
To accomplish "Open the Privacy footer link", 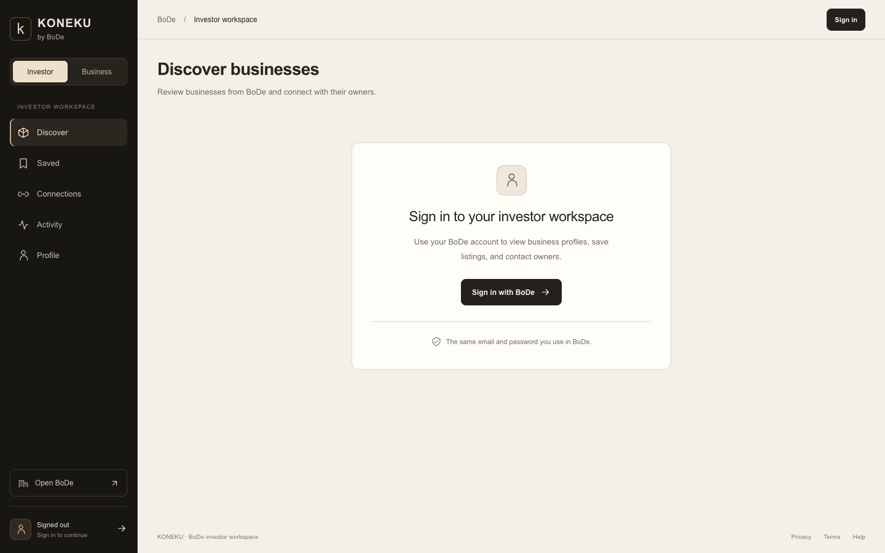I will click(801, 537).
